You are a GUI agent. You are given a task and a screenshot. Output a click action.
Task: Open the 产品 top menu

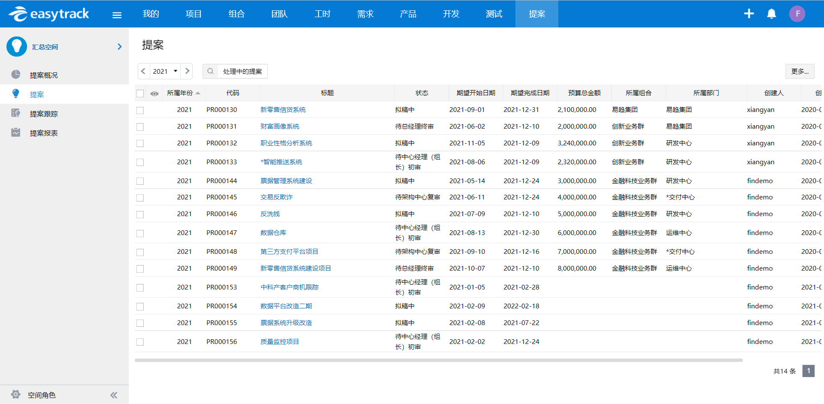click(x=408, y=14)
